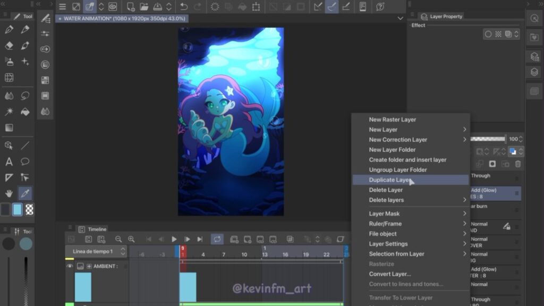544x306 pixels.
Task: Click the new document icon
Action: [131, 6]
